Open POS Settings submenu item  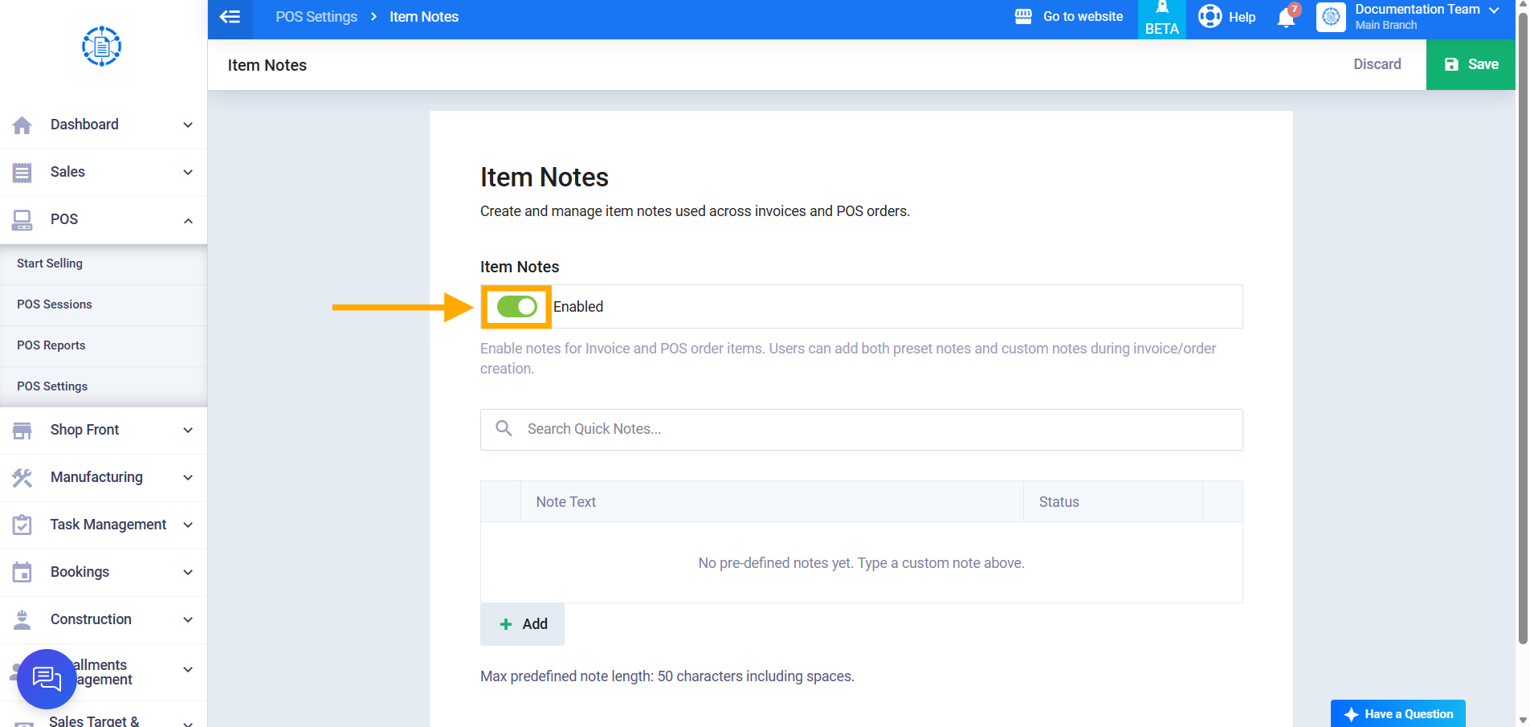pyautogui.click(x=104, y=386)
